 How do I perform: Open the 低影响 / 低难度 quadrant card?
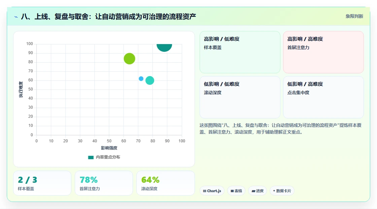point(240,97)
